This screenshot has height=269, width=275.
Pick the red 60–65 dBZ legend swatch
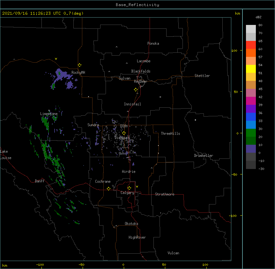pyautogui.click(x=251, y=45)
